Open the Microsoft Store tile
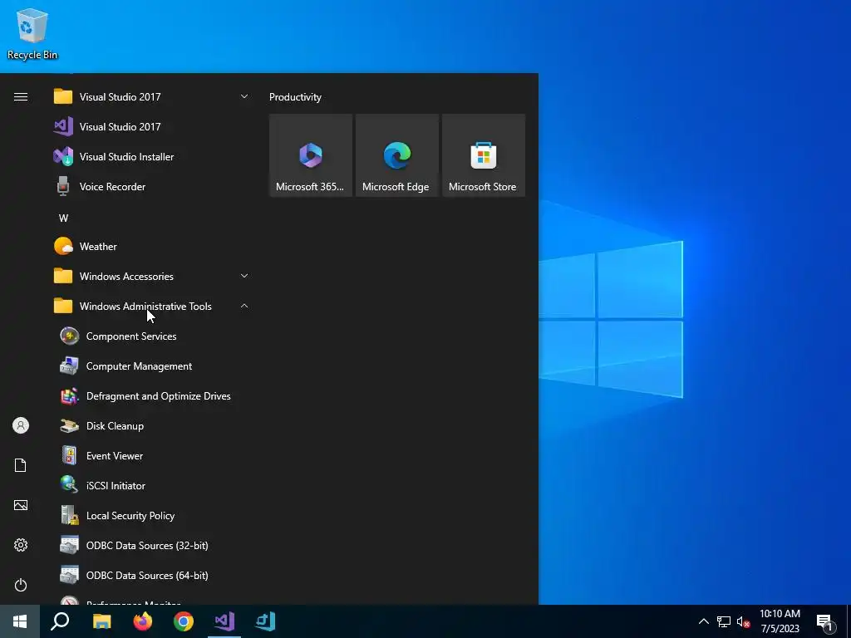851x638 pixels. coord(483,155)
